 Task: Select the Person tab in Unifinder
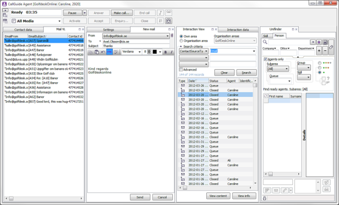pyautogui.click(x=279, y=36)
